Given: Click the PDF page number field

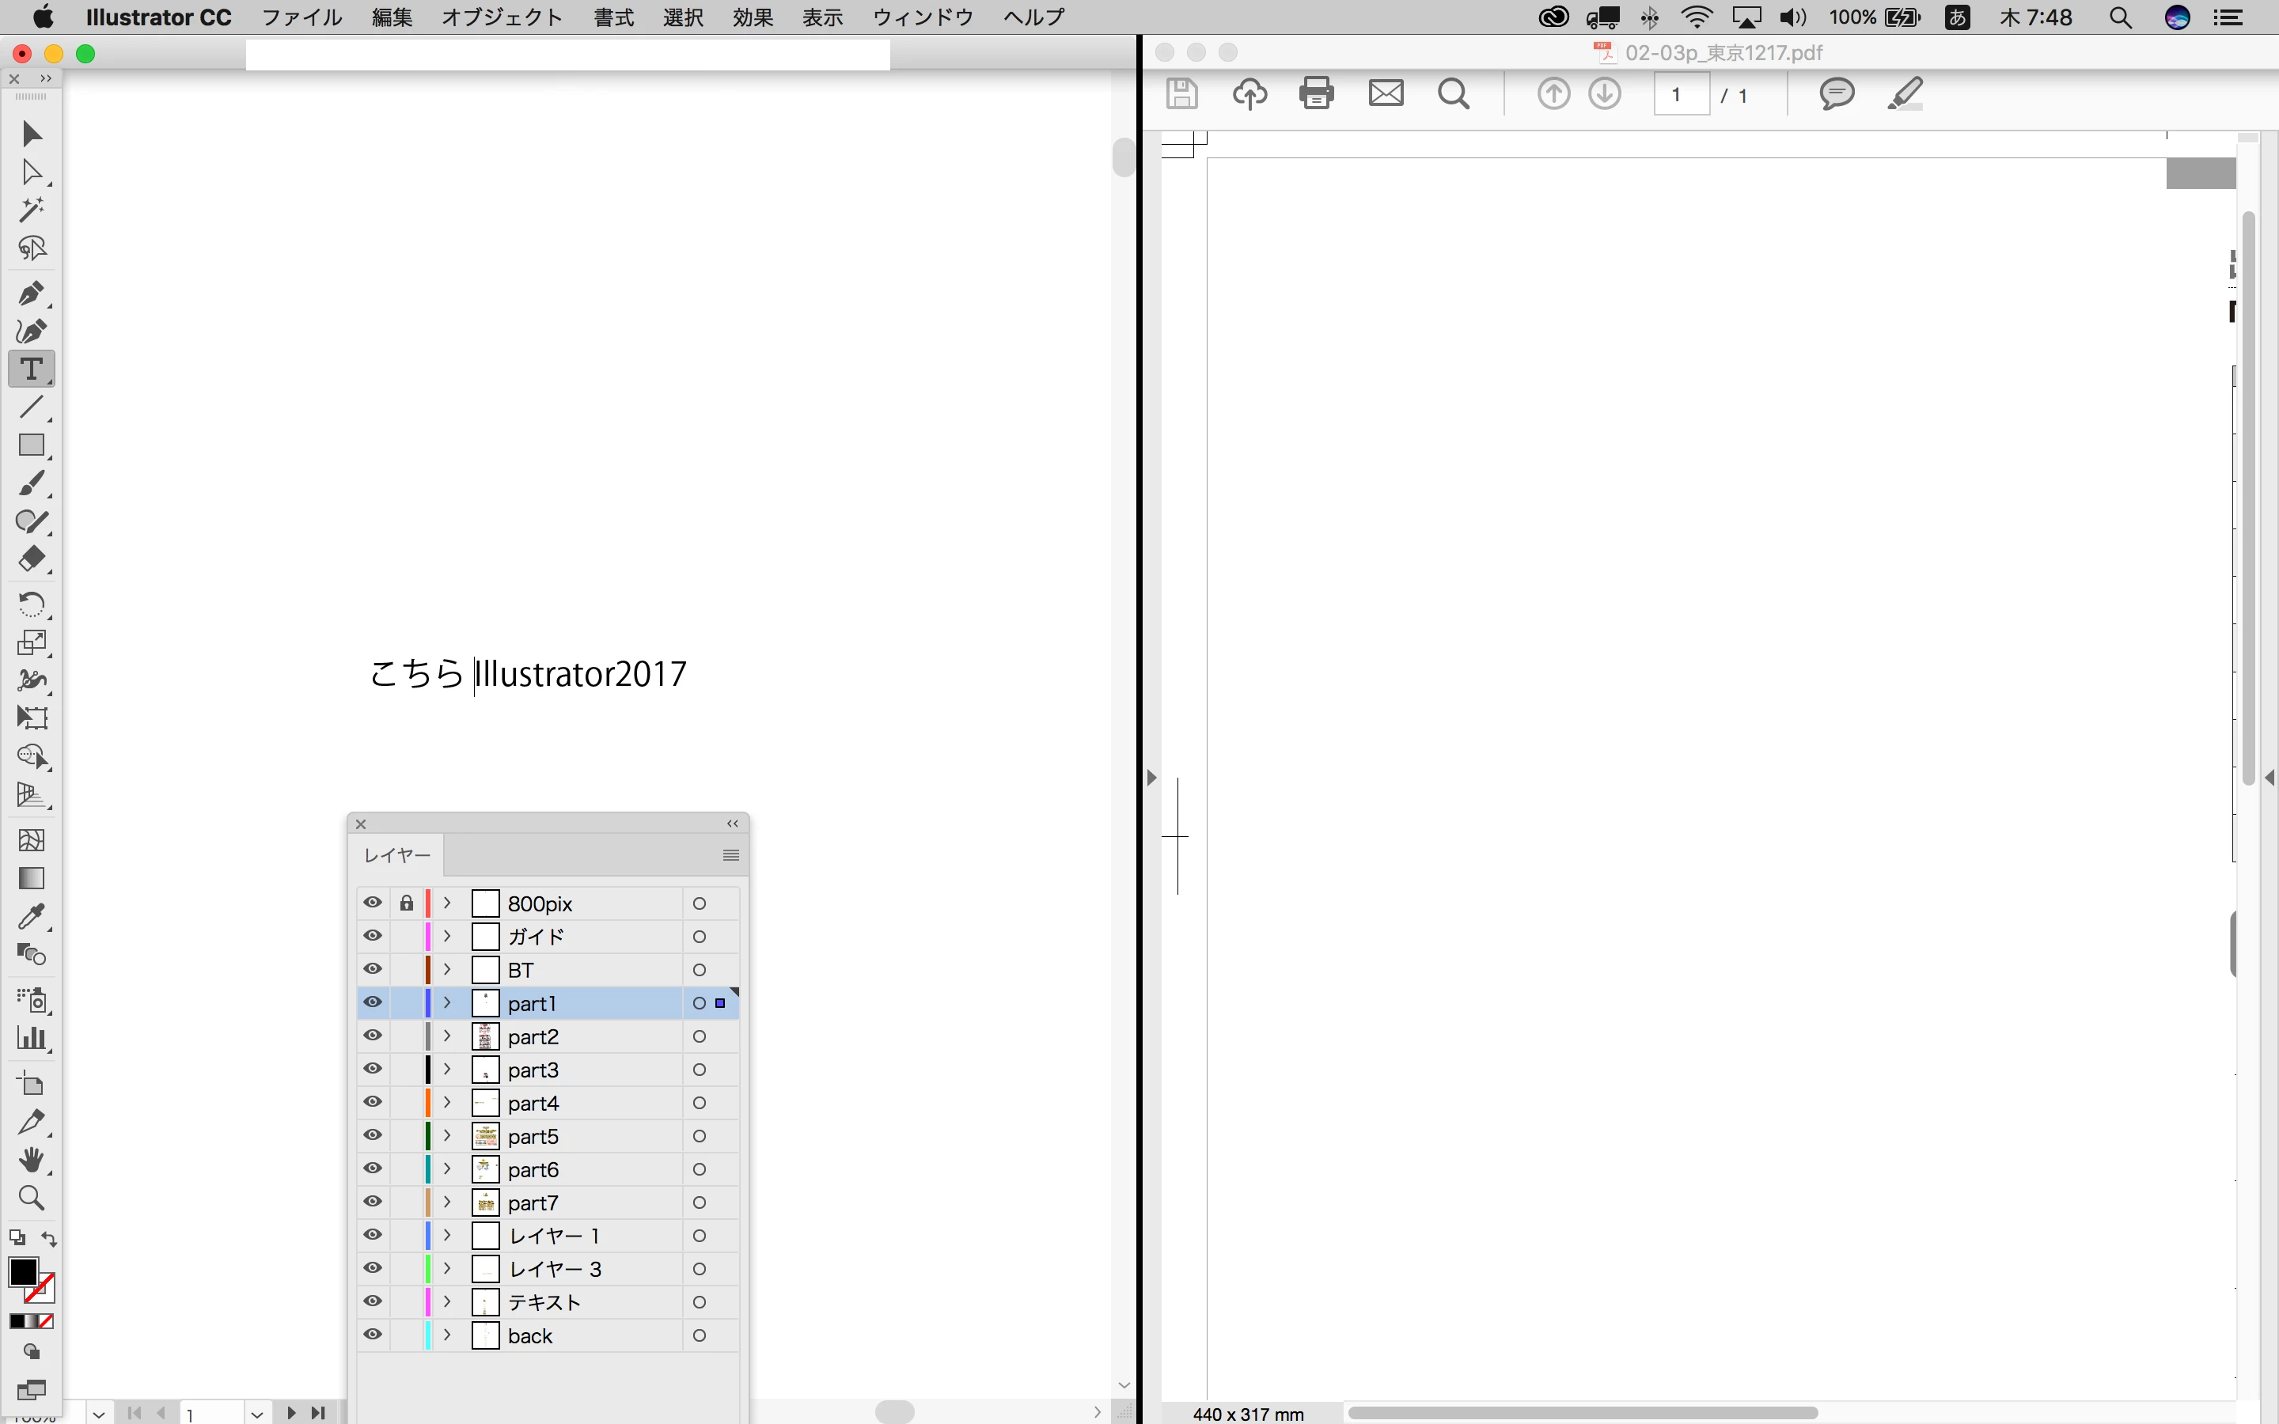Looking at the screenshot, I should point(1681,94).
